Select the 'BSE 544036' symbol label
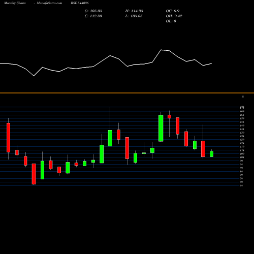The image size is (254, 254). [x=80, y=3]
